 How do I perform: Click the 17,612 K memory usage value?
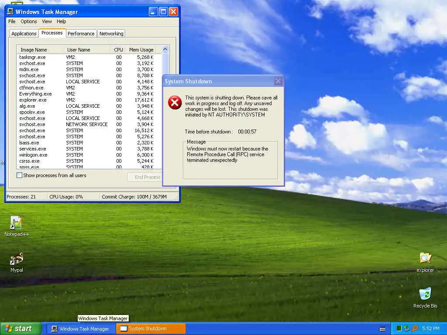(144, 100)
